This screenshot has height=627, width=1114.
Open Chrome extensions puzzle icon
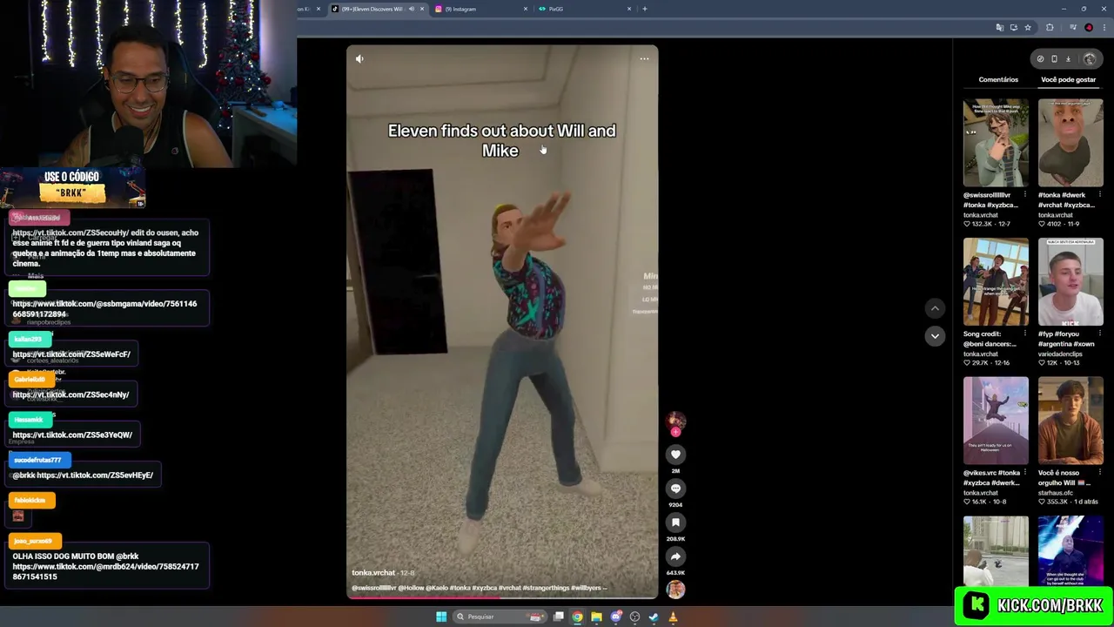click(1050, 28)
